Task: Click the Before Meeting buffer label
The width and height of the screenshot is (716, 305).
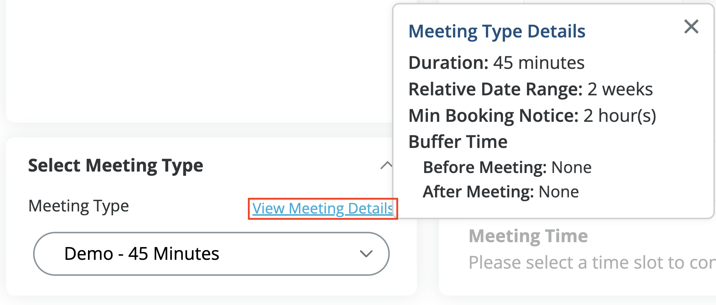Action: pos(485,167)
